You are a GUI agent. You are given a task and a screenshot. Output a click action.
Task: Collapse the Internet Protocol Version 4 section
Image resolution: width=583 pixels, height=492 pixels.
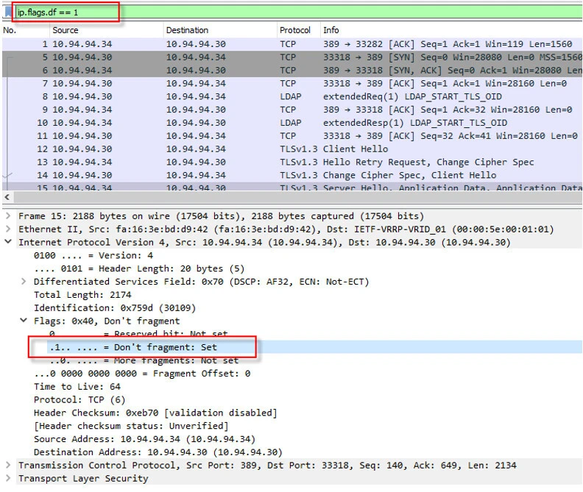pyautogui.click(x=8, y=243)
